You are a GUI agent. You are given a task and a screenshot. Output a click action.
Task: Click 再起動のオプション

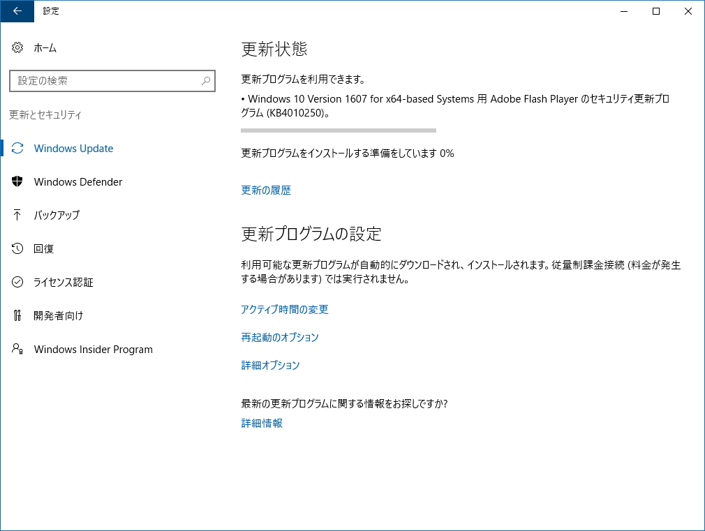[280, 337]
